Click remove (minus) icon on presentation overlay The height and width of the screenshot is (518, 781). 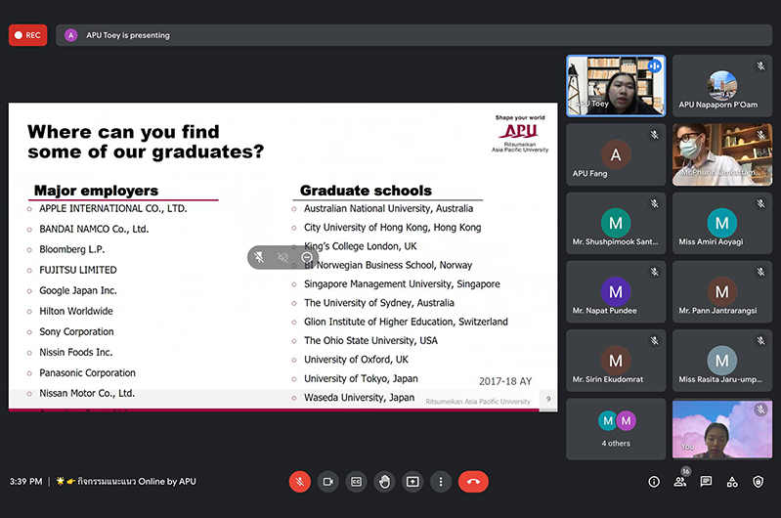tap(307, 257)
